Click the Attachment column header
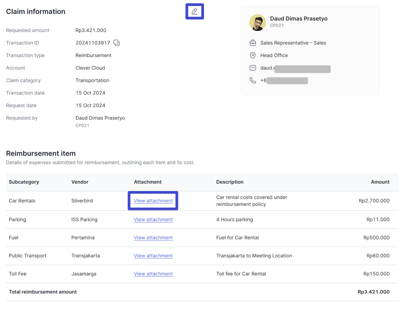Viewport: 406px width, 313px height. click(x=148, y=182)
